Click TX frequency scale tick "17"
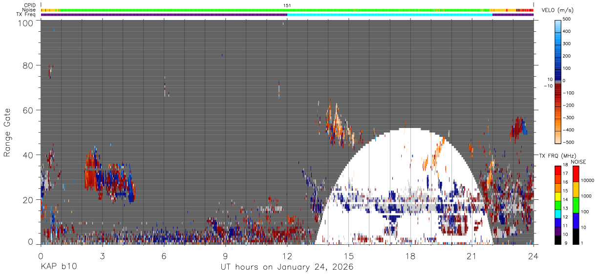This screenshot has width=600, height=277. click(566, 173)
